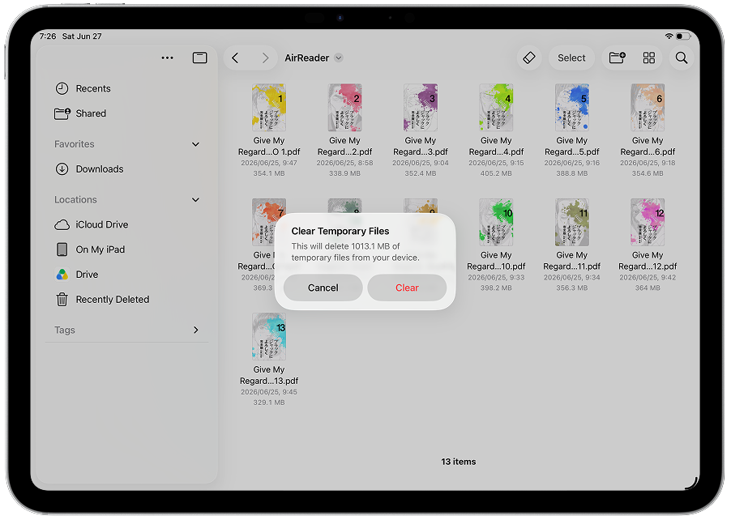Go forward with the right chevron

pyautogui.click(x=265, y=58)
